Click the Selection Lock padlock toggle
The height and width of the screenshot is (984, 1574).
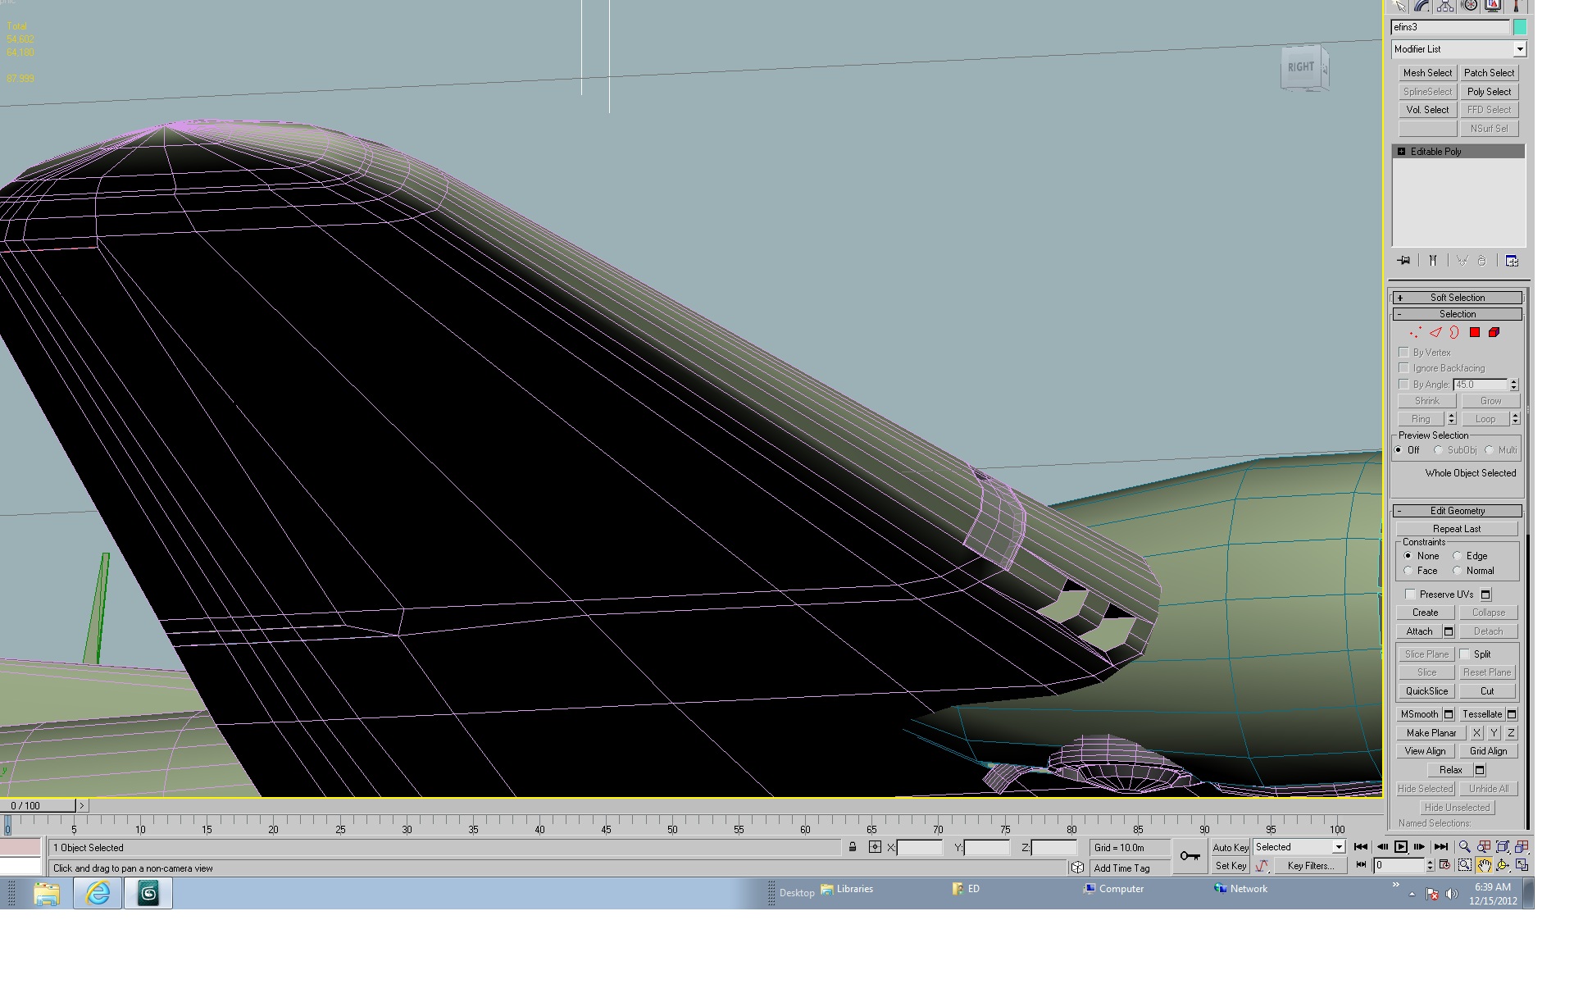tap(853, 848)
